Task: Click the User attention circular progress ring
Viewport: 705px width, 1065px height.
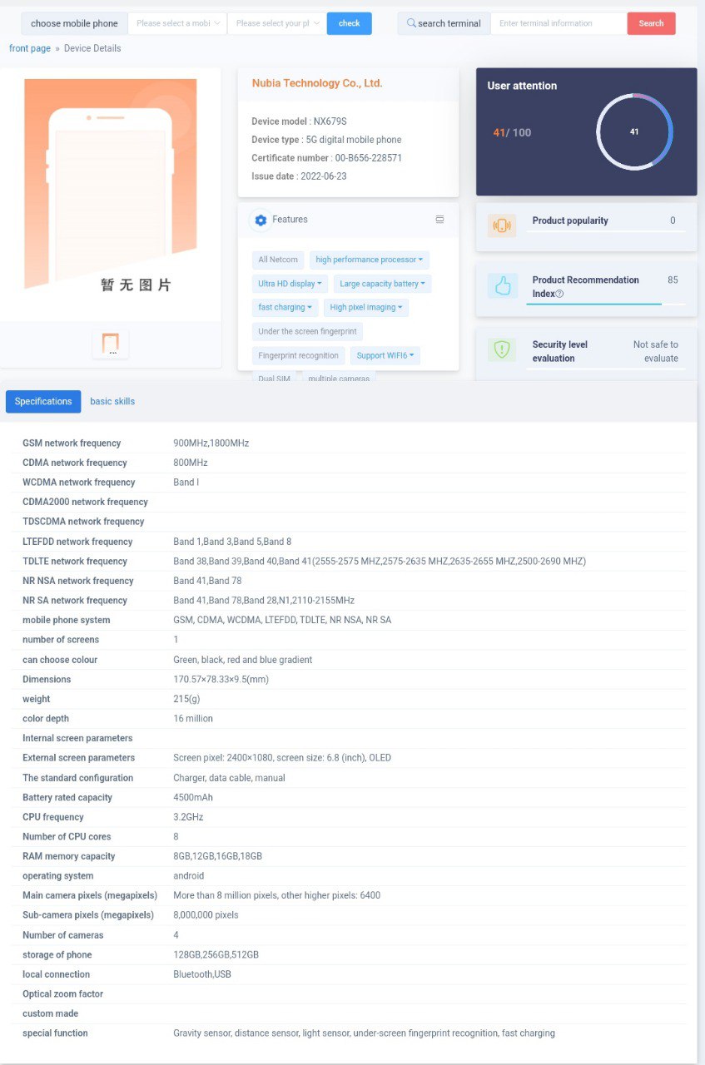Action: [634, 131]
